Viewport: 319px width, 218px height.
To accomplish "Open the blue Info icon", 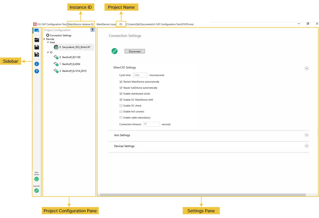I will coord(37,64).
